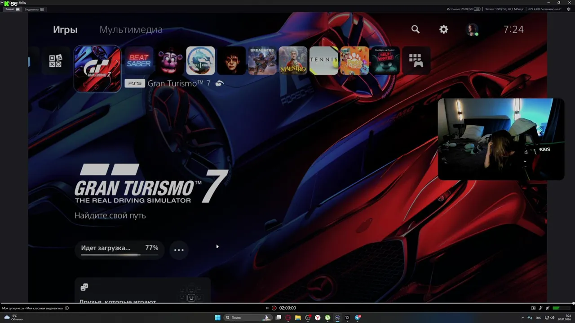Open Opera browser from taskbar
Image resolution: width=575 pixels, height=323 pixels.
pos(288,318)
